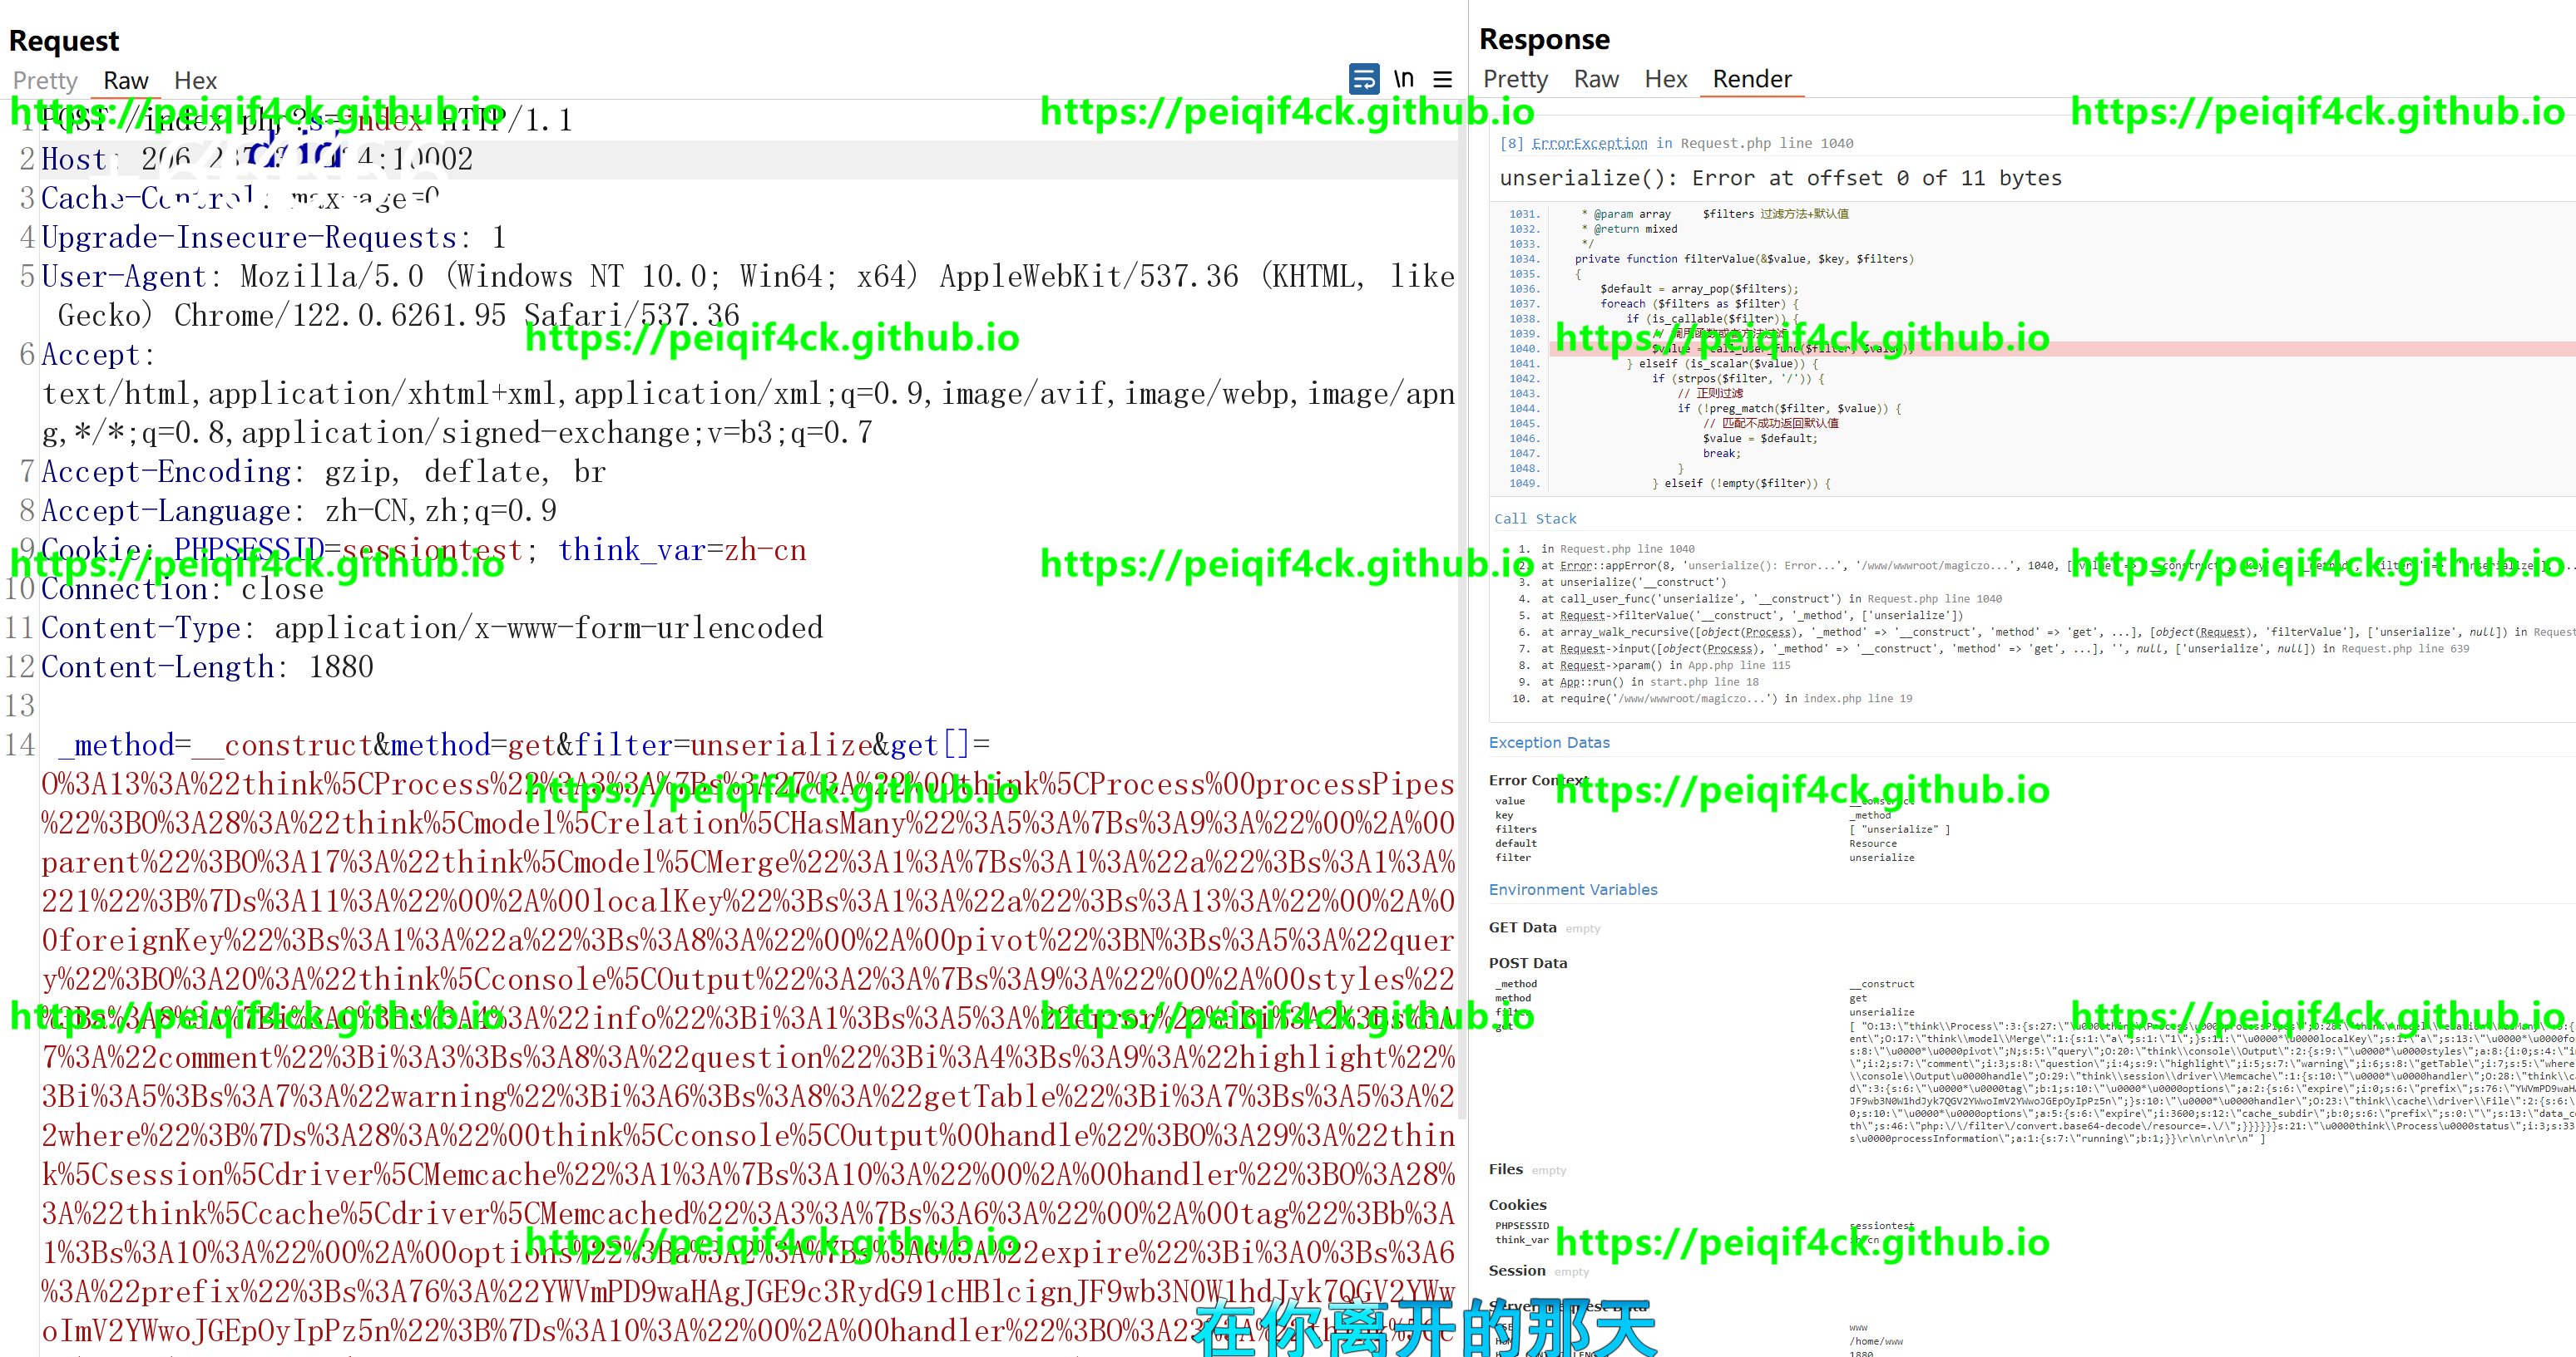This screenshot has width=2576, height=1357.
Task: Click the unserialize() error message text
Action: (1780, 178)
